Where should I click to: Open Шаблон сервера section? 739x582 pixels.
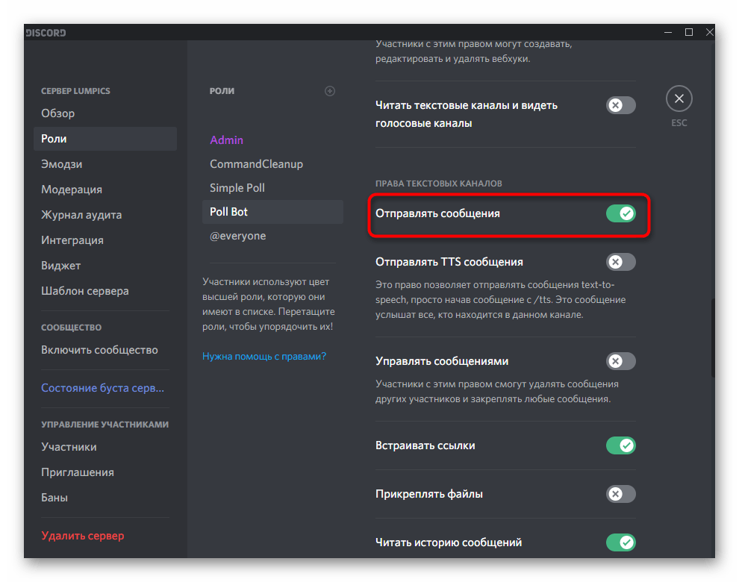click(105, 291)
